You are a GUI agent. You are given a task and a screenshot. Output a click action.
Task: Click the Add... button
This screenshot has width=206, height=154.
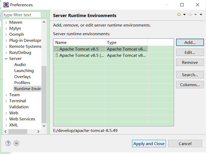[x=190, y=42]
